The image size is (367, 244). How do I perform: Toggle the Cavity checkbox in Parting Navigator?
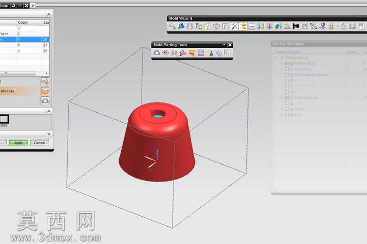[287, 109]
